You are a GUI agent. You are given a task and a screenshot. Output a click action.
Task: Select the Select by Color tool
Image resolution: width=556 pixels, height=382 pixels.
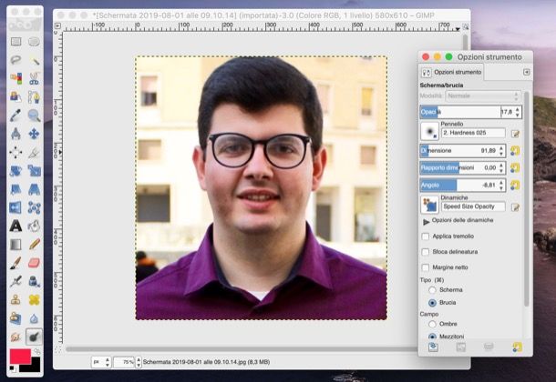click(15, 78)
